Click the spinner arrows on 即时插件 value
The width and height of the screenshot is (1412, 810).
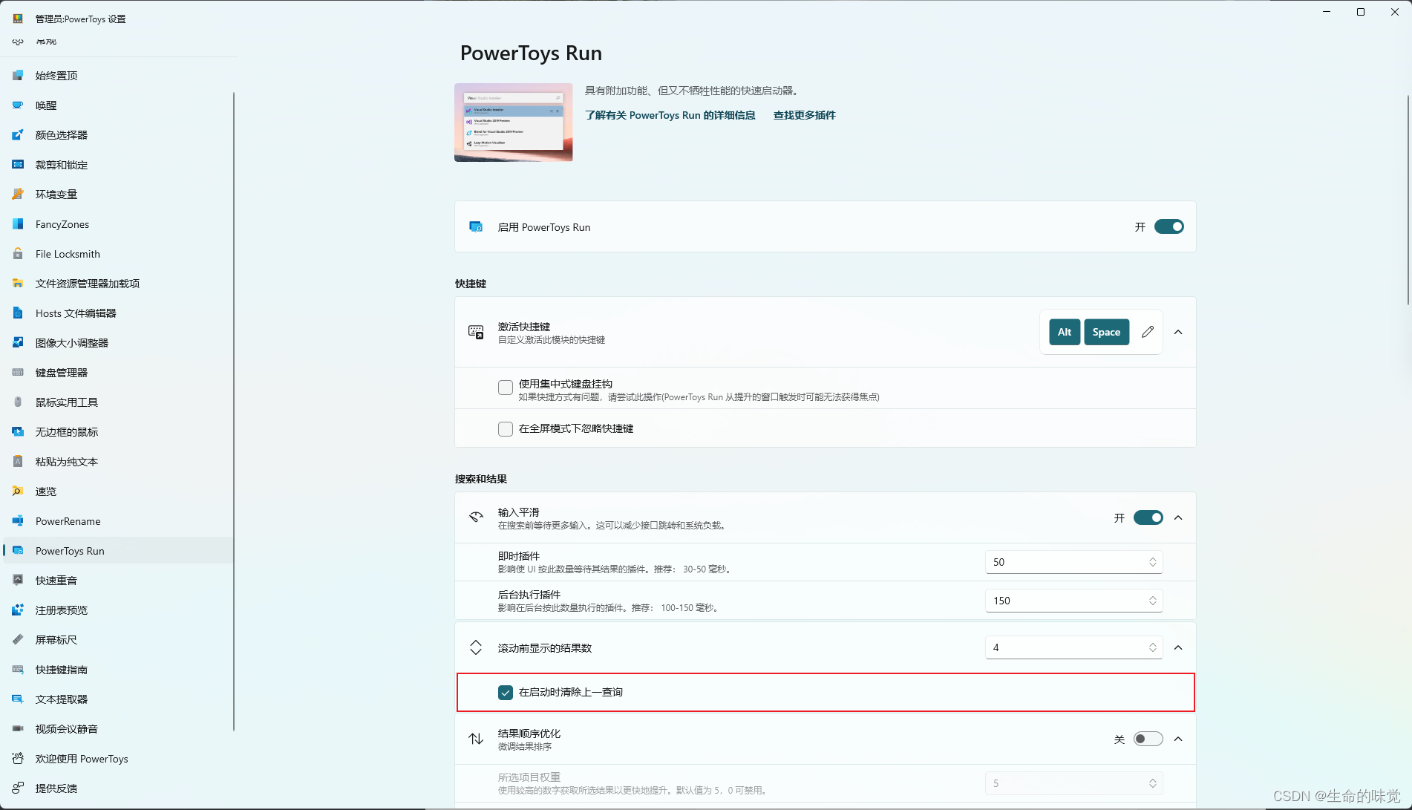tap(1153, 562)
